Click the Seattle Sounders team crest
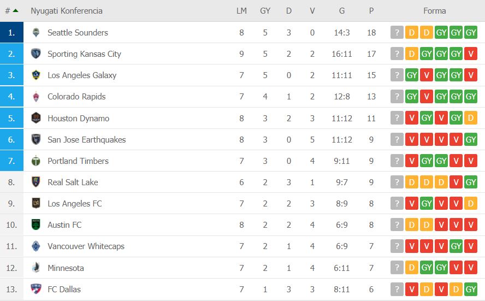 point(36,32)
